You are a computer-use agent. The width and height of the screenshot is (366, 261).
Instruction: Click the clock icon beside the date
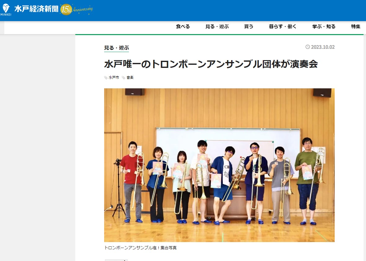[x=307, y=47]
